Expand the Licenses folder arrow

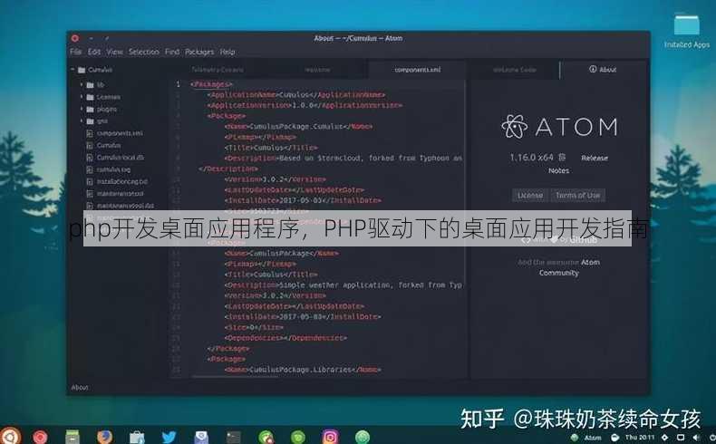[x=82, y=97]
